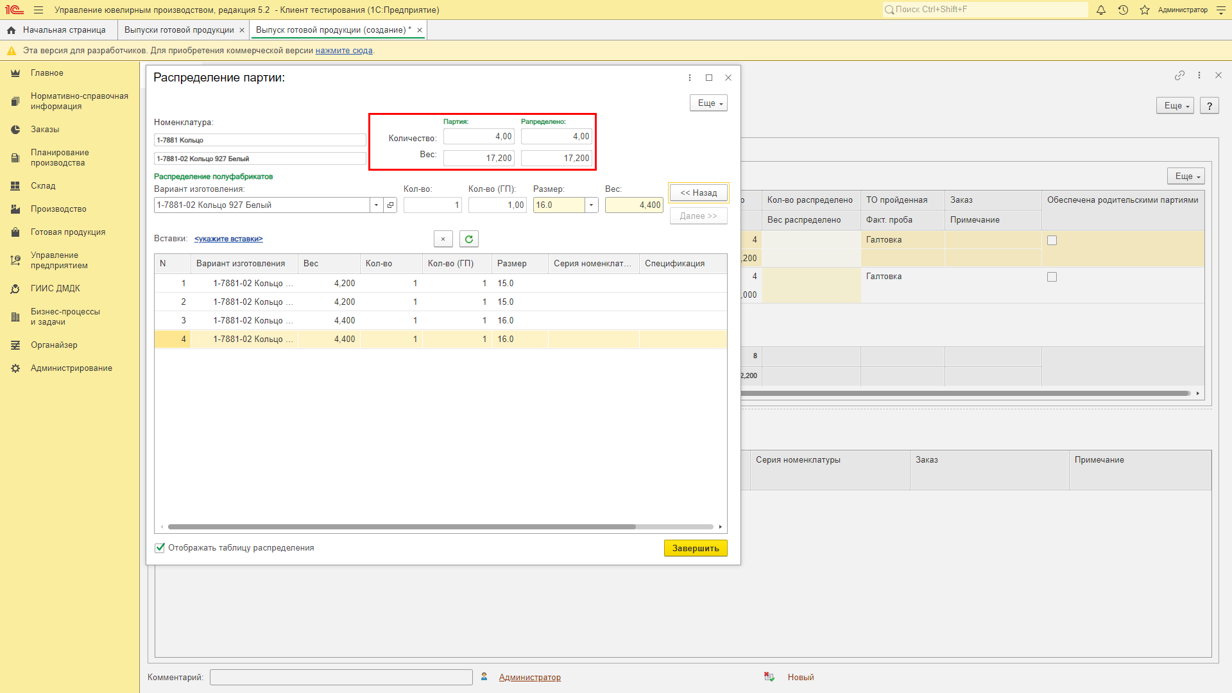Image resolution: width=1232 pixels, height=693 pixels.
Task: Click the << Назад button
Action: (699, 193)
